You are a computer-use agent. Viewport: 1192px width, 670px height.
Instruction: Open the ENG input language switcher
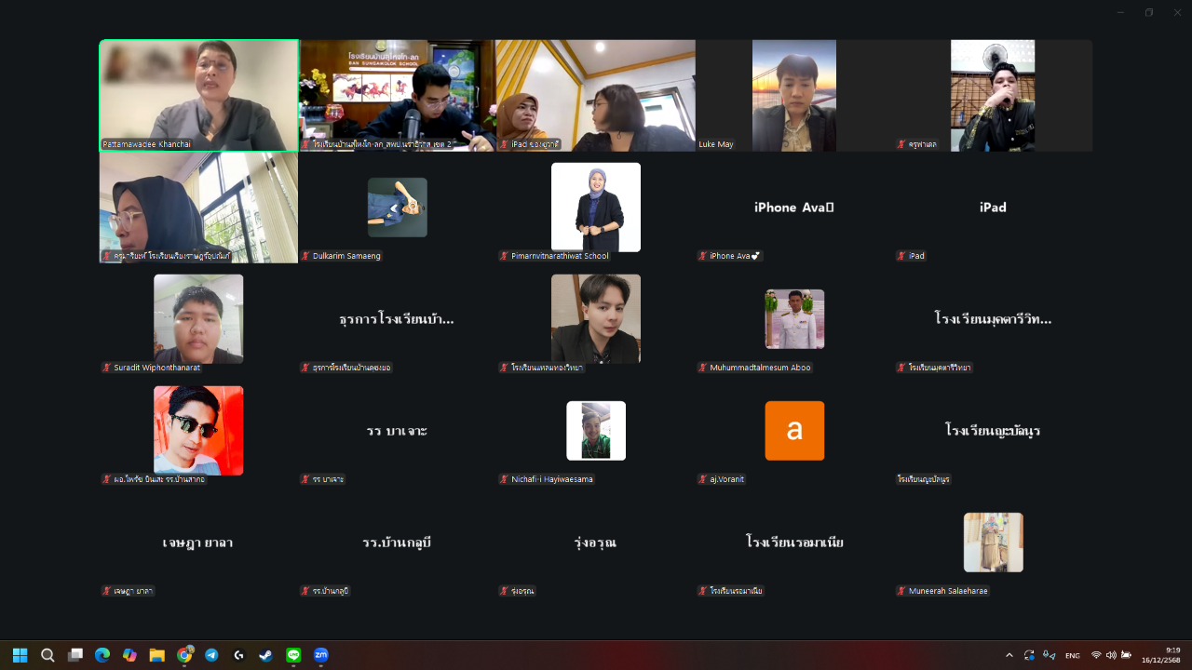1073,655
